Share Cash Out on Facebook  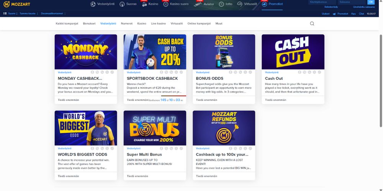point(300,72)
